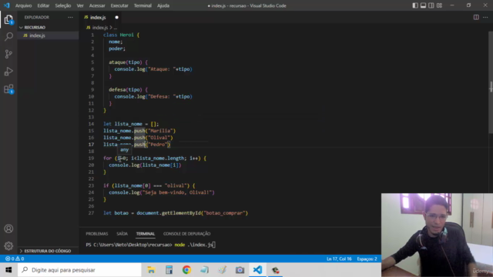Open Calculator from the taskbar
This screenshot has width=493, height=277.
[x=169, y=270]
